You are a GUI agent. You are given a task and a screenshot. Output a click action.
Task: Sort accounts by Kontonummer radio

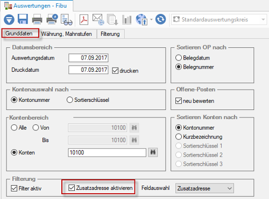tap(195, 128)
